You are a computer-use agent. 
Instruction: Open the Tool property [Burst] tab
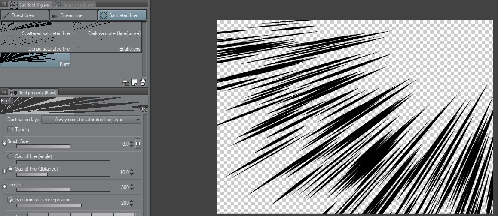point(34,92)
